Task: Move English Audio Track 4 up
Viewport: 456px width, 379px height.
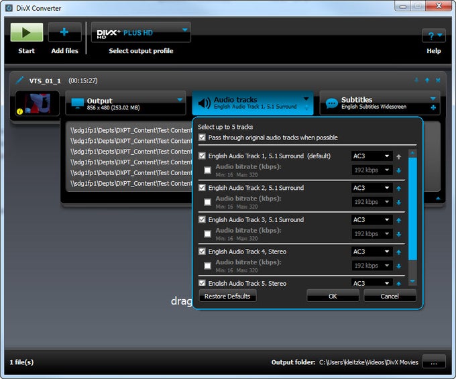Action: point(399,252)
